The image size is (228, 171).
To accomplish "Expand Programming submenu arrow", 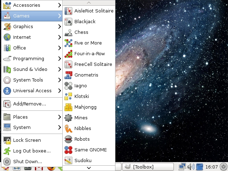I will (59, 58).
